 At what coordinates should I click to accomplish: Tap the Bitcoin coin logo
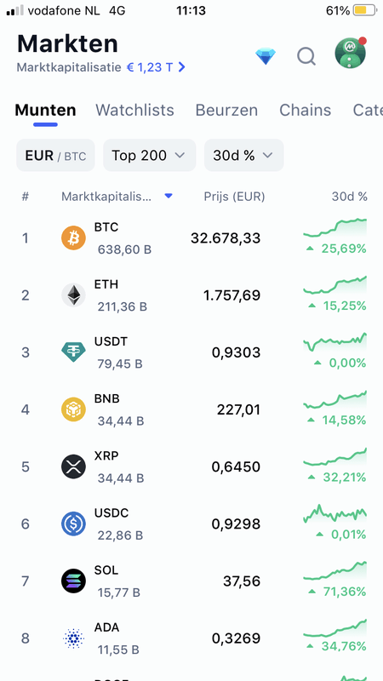click(73, 238)
